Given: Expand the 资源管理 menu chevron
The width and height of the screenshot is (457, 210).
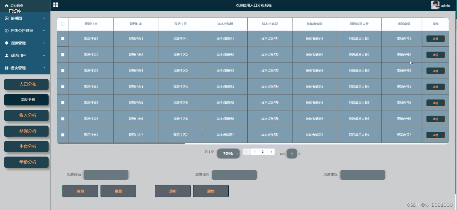Looking at the screenshot, I should pos(44,43).
